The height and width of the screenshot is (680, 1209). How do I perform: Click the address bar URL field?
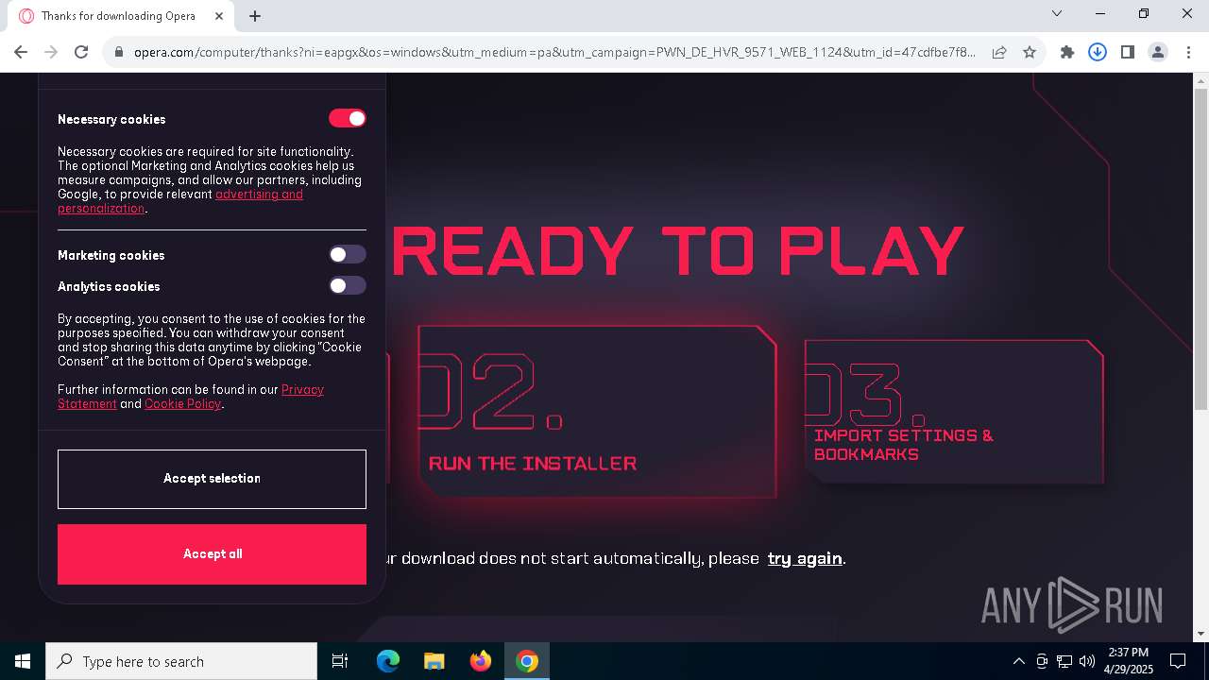click(x=554, y=52)
